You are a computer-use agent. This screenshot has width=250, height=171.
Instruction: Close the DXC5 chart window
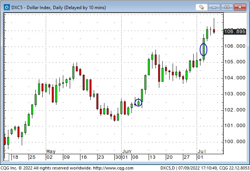coord(240,7)
